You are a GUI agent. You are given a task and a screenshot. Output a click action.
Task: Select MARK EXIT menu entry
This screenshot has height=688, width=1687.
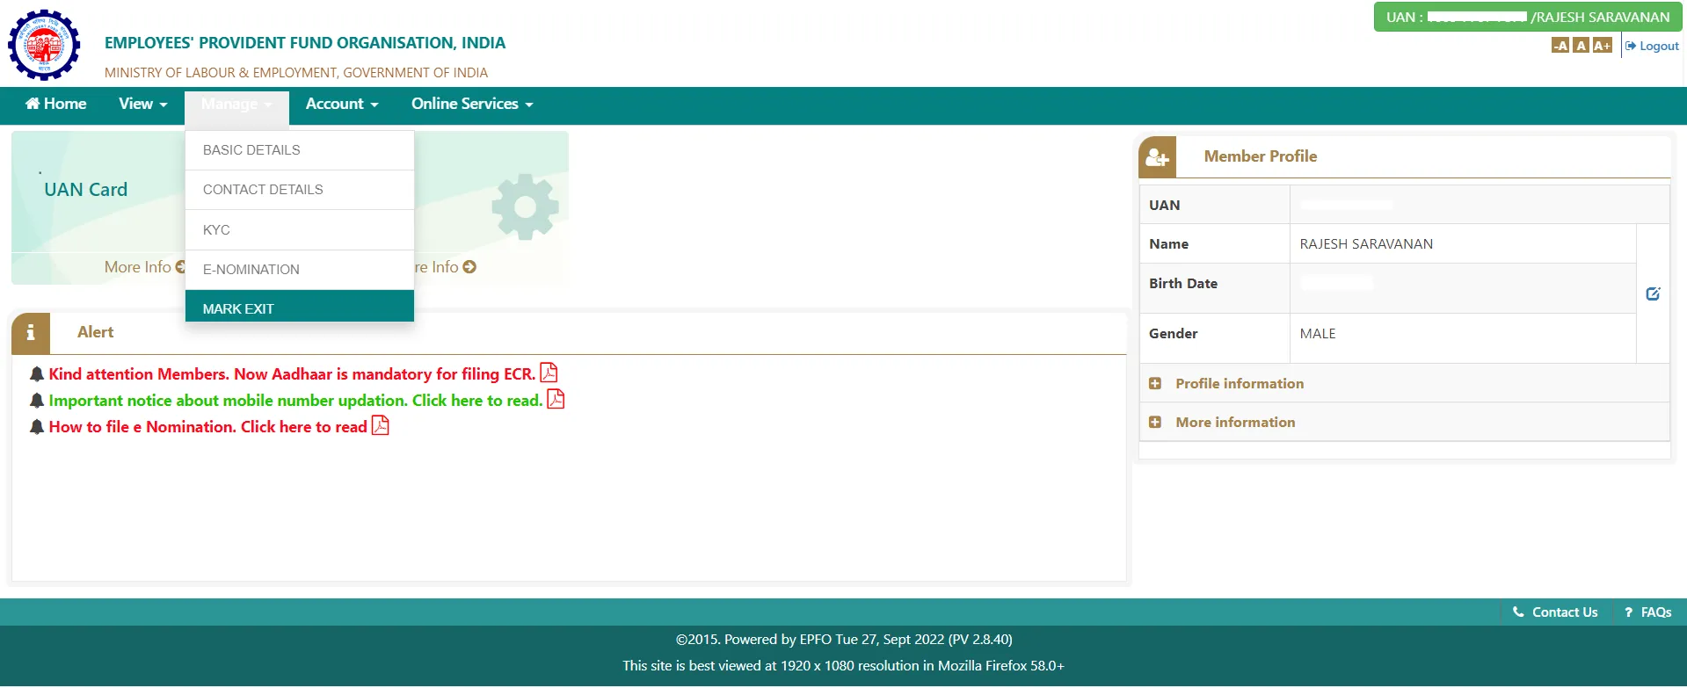click(300, 308)
